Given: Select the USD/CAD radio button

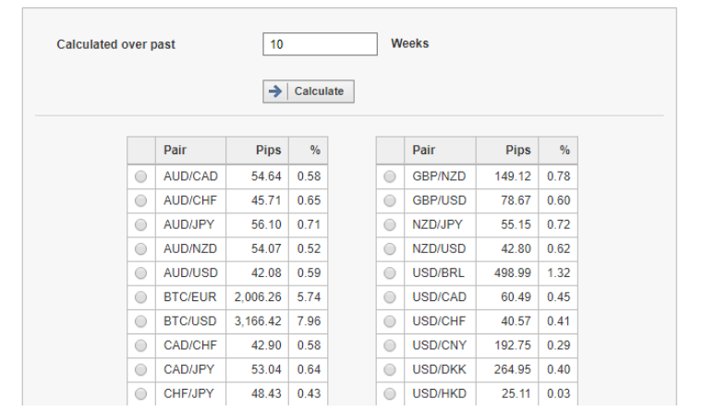Looking at the screenshot, I should tap(390, 297).
